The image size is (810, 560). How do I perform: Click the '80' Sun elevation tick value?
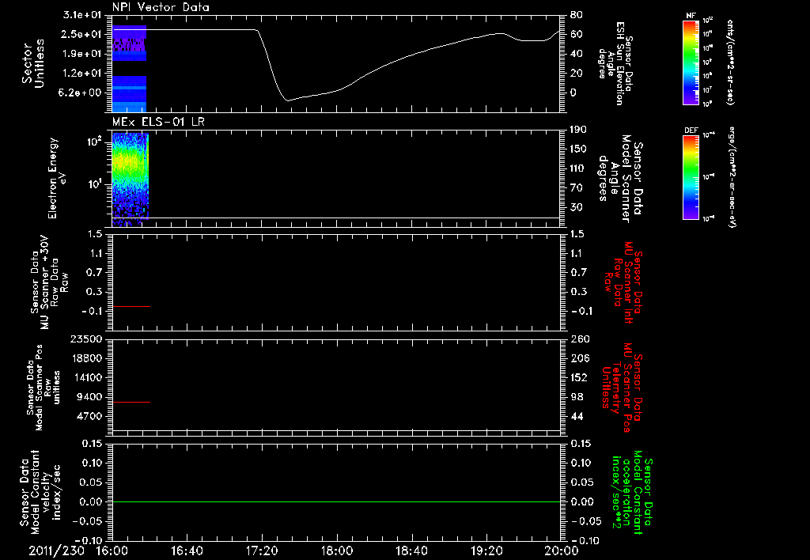click(x=577, y=14)
